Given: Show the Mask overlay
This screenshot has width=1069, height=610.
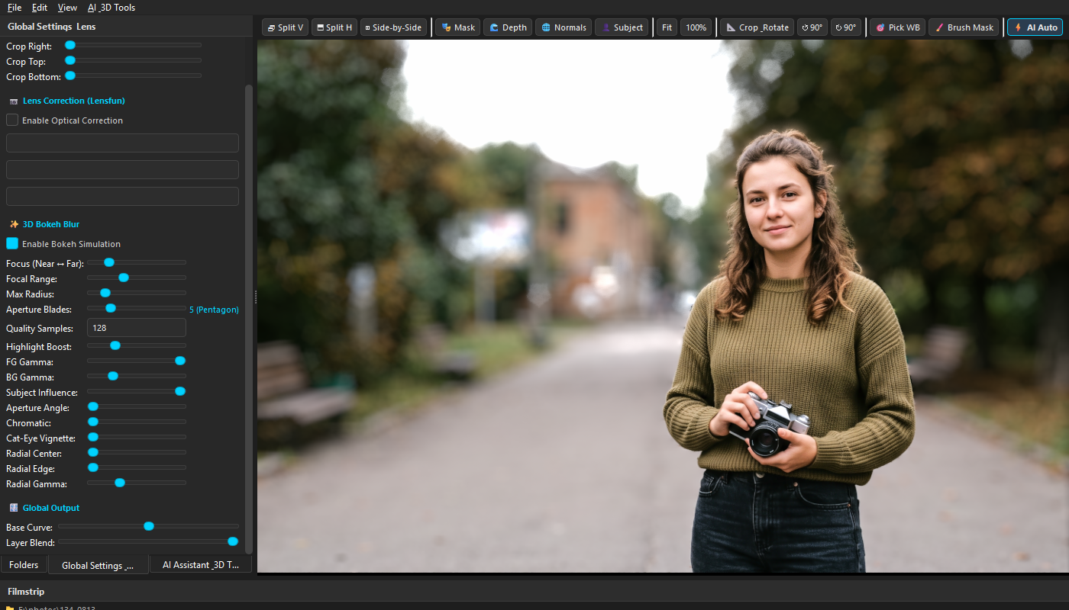Looking at the screenshot, I should coord(458,27).
